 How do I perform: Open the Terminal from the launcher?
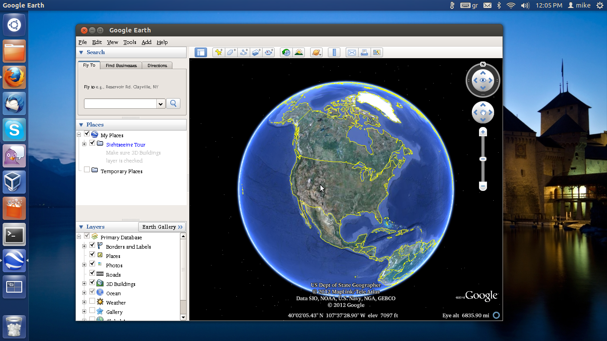coord(14,234)
